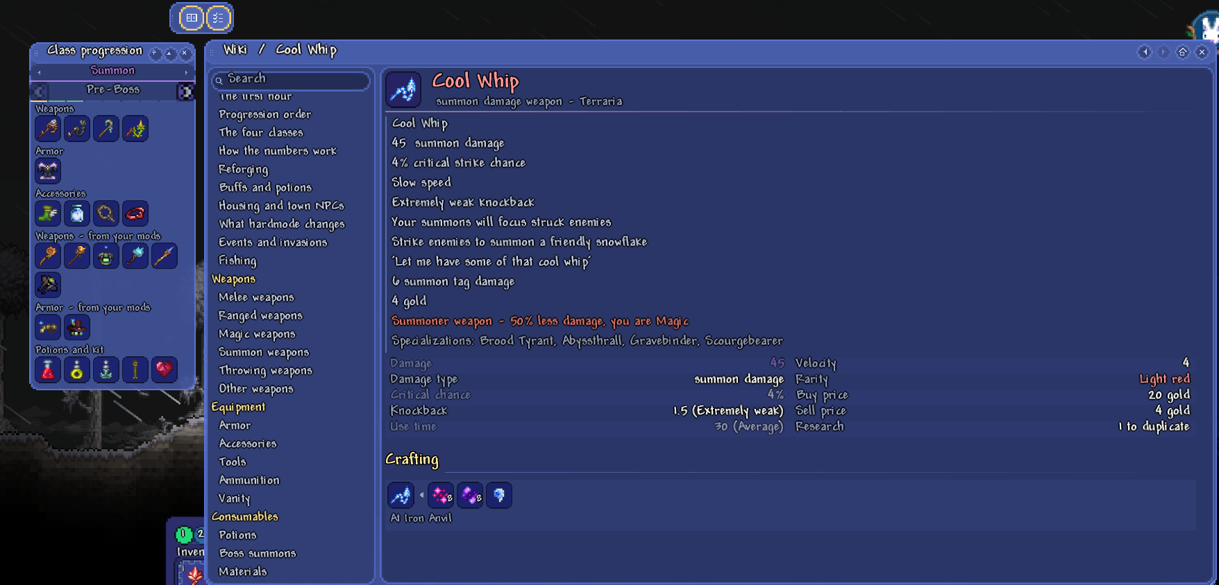This screenshot has width=1219, height=585.
Task: Click the armor chestplate icon under Armor
Action: pos(48,171)
